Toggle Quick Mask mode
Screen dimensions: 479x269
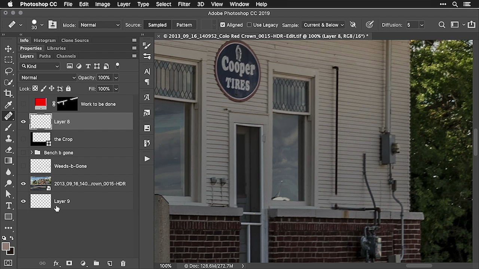[8, 263]
